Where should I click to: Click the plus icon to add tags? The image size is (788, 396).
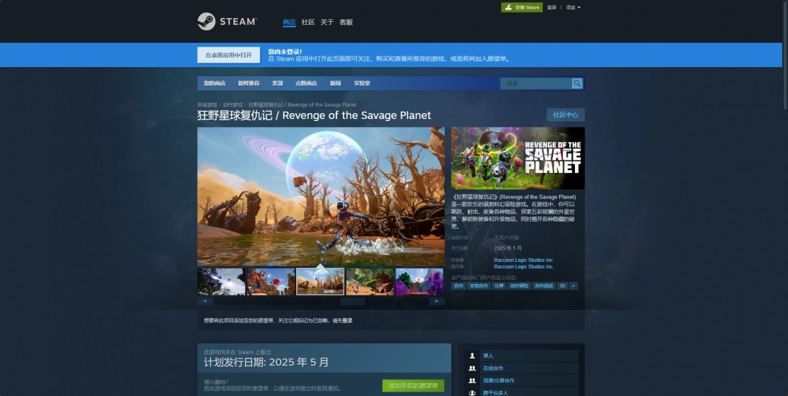(573, 286)
